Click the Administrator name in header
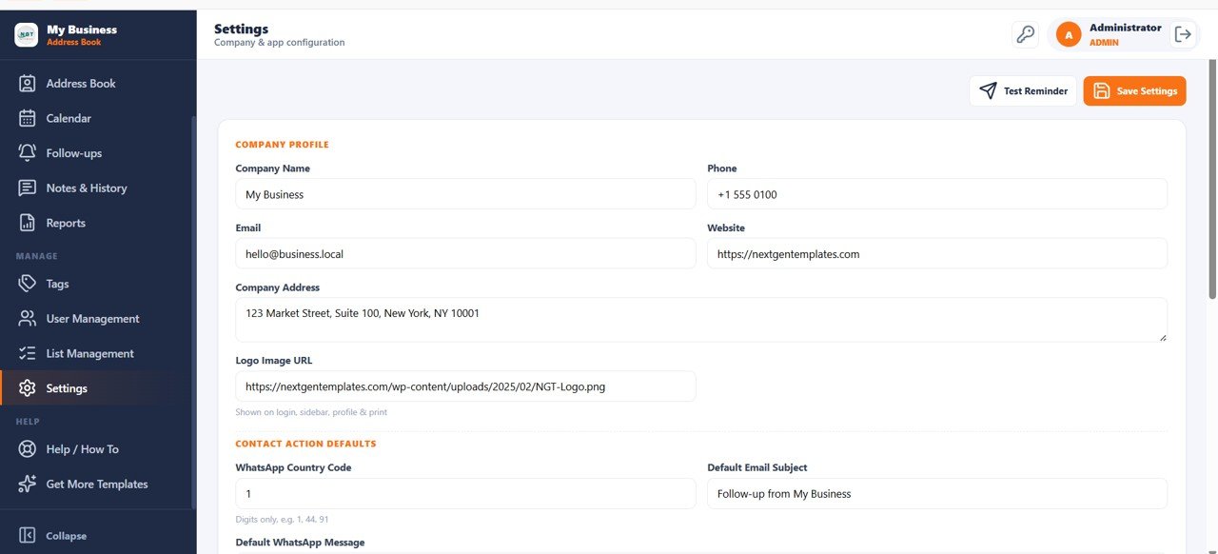The height and width of the screenshot is (554, 1218). pyautogui.click(x=1125, y=28)
